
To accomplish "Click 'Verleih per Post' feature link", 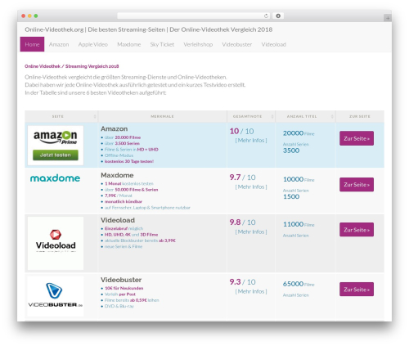I will pyautogui.click(x=120, y=294).
